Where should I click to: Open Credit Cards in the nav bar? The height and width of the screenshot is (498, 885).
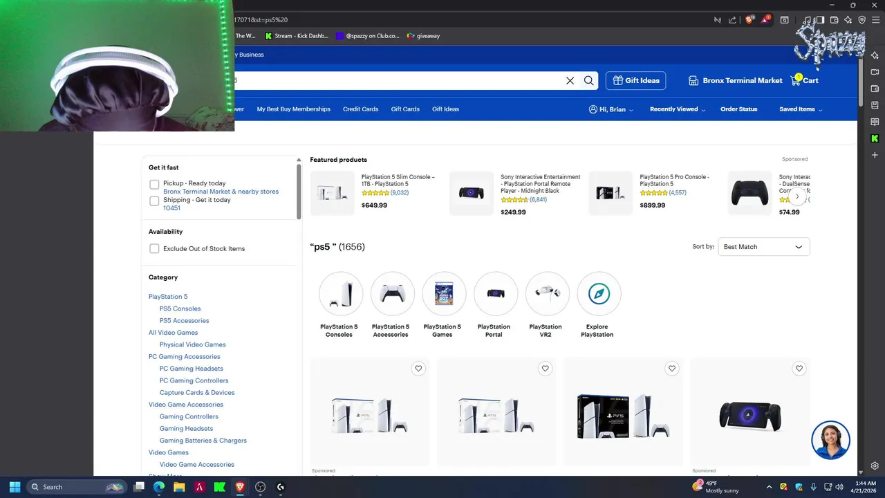coord(360,109)
